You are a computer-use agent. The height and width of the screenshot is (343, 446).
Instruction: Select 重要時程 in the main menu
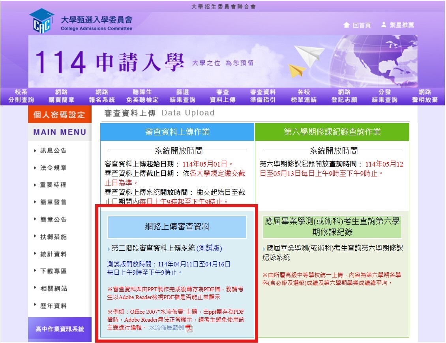pos(53,185)
